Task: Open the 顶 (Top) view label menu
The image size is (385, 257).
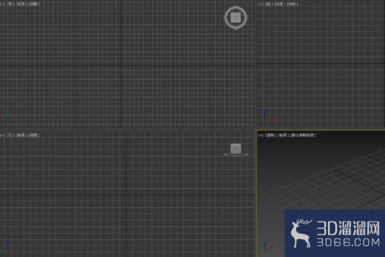Action: [11, 4]
